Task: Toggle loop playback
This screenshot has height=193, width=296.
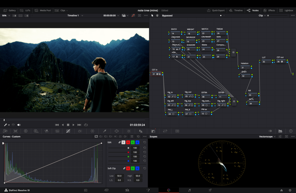Action: click(86, 125)
